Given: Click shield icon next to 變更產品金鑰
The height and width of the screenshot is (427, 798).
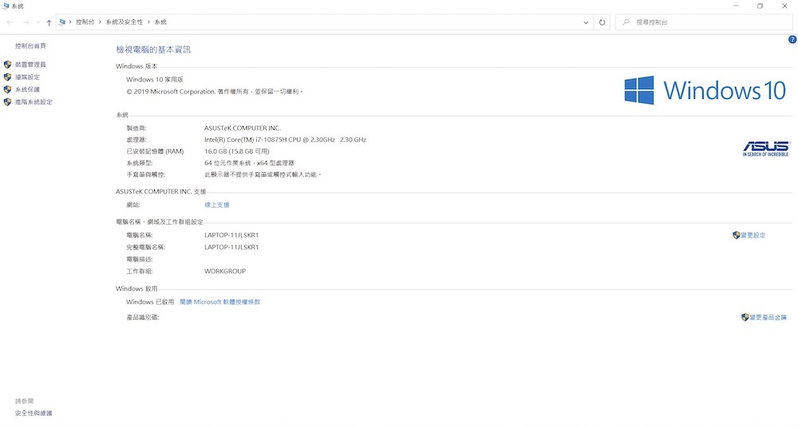Looking at the screenshot, I should point(745,317).
